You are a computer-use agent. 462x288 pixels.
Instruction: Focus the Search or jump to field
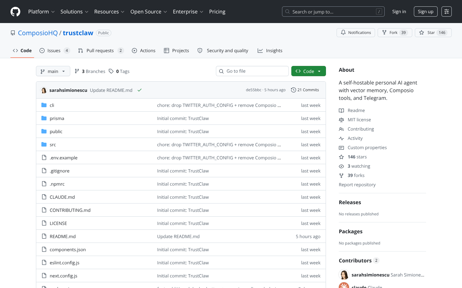333,12
